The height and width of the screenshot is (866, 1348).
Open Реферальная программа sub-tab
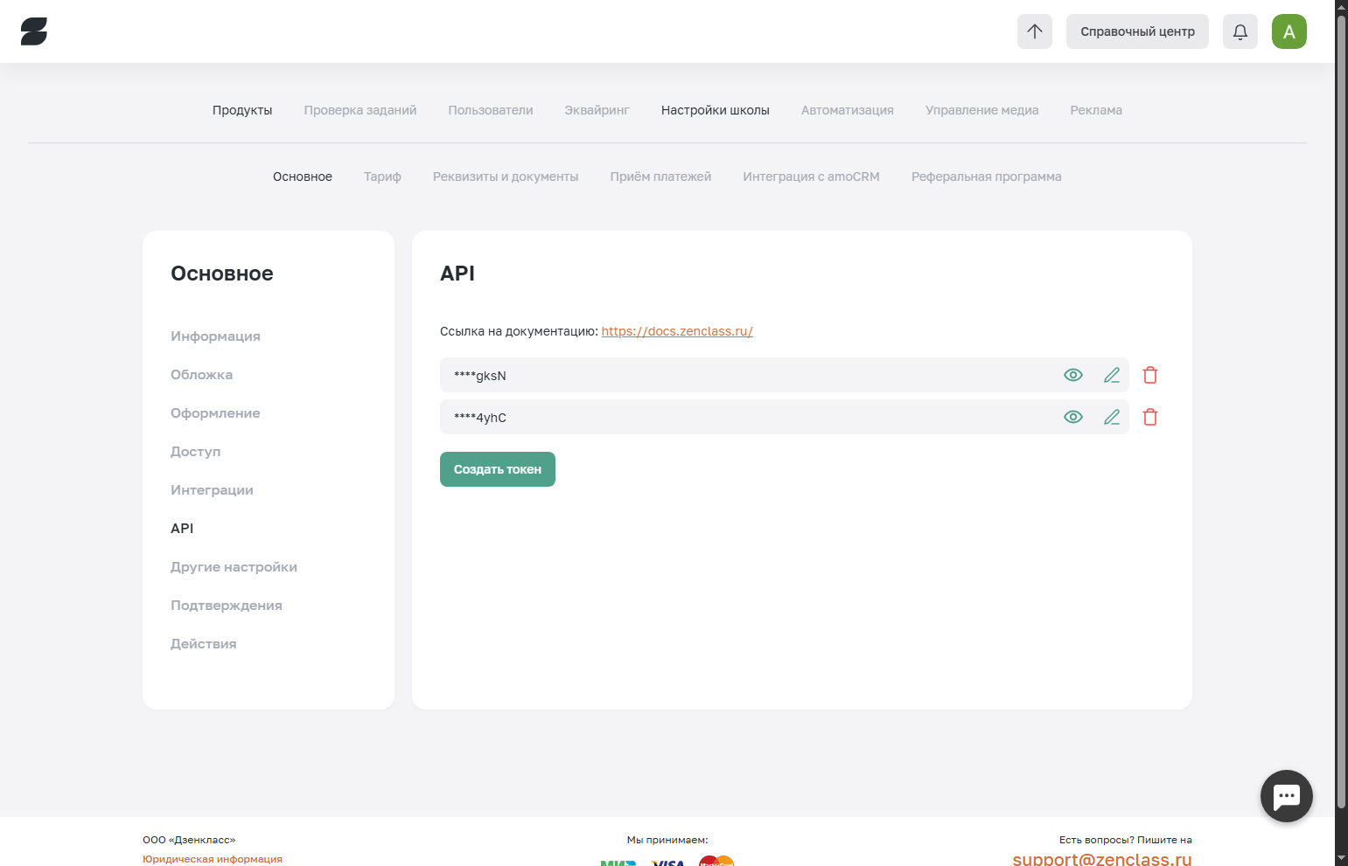[987, 177]
